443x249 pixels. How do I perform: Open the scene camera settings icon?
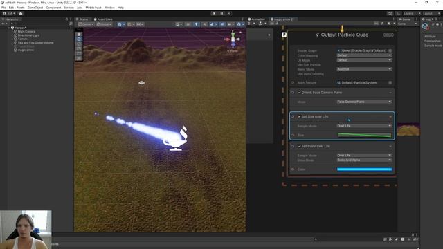tap(230, 24)
